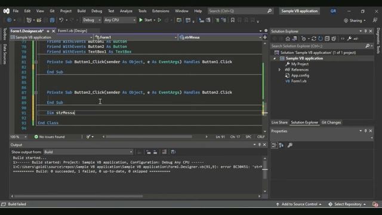382x215 pixels.
Task: Click View Code angle brackets icon
Action: pyautogui.click(x=343, y=38)
